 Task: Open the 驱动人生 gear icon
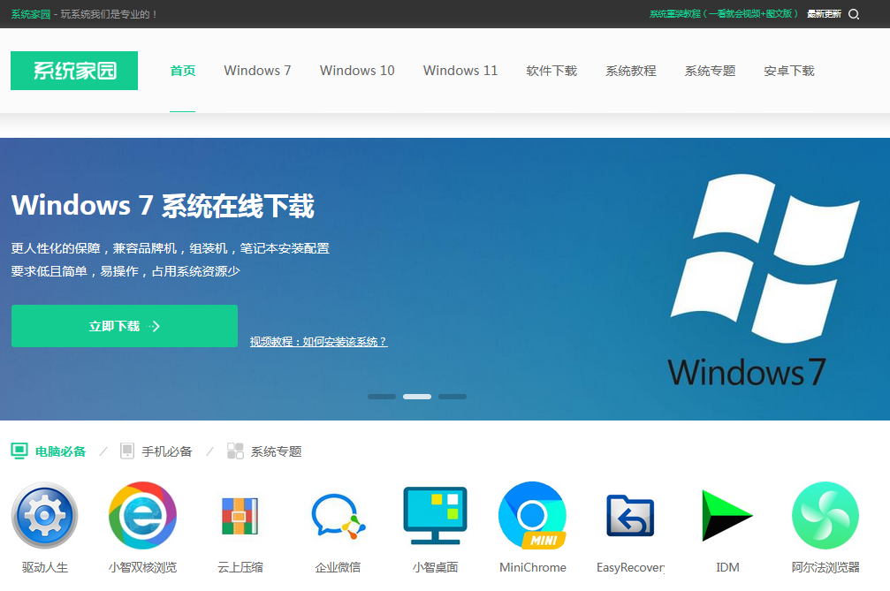click(45, 515)
